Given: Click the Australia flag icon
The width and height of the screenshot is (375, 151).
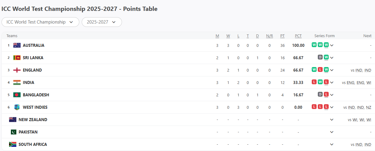Looking at the screenshot, I should (17, 45).
